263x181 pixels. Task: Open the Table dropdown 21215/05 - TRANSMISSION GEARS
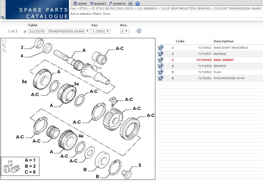[x=59, y=31]
